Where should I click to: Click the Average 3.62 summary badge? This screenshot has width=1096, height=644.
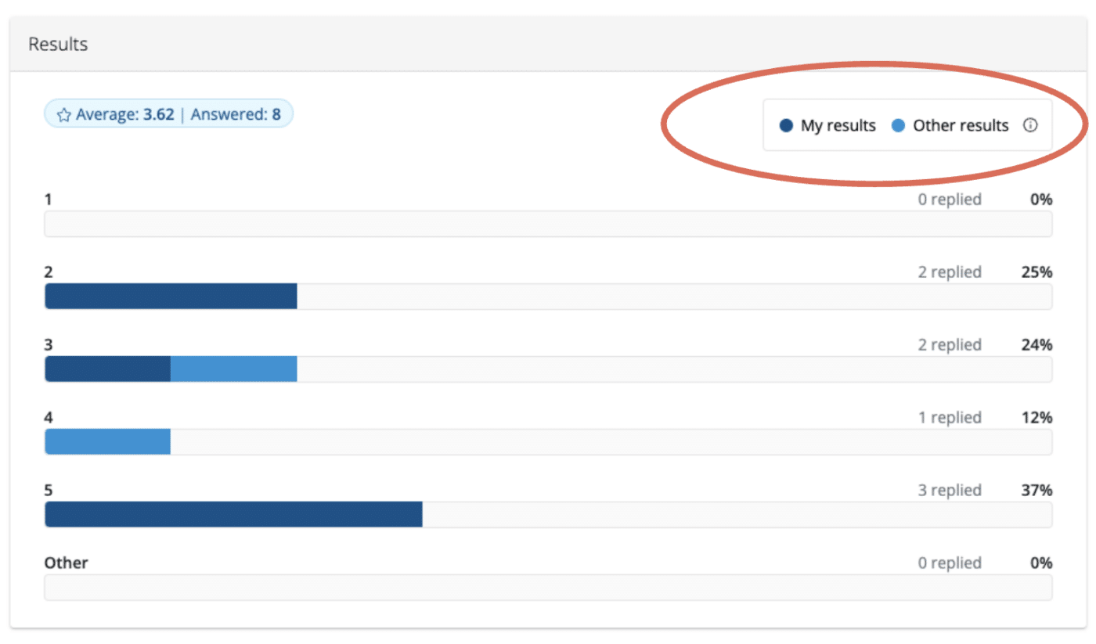[x=168, y=113]
